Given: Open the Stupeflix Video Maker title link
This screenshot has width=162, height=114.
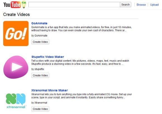Looking at the screenshot, I should click(x=48, y=57).
